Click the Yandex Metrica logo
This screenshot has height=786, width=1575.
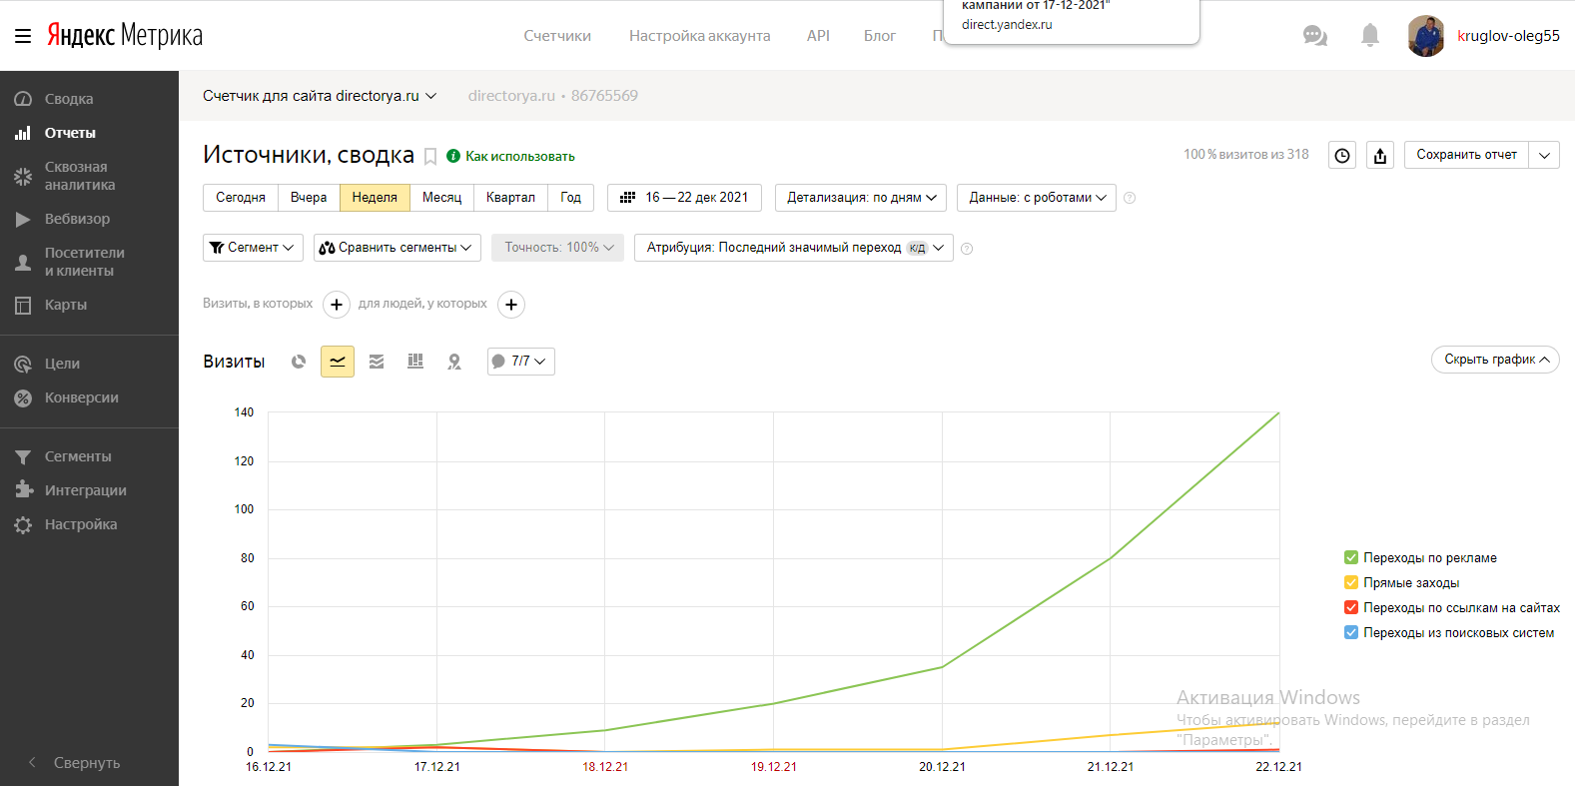coord(125,36)
